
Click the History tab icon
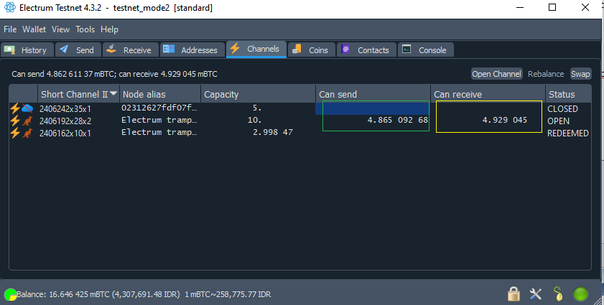click(x=9, y=50)
